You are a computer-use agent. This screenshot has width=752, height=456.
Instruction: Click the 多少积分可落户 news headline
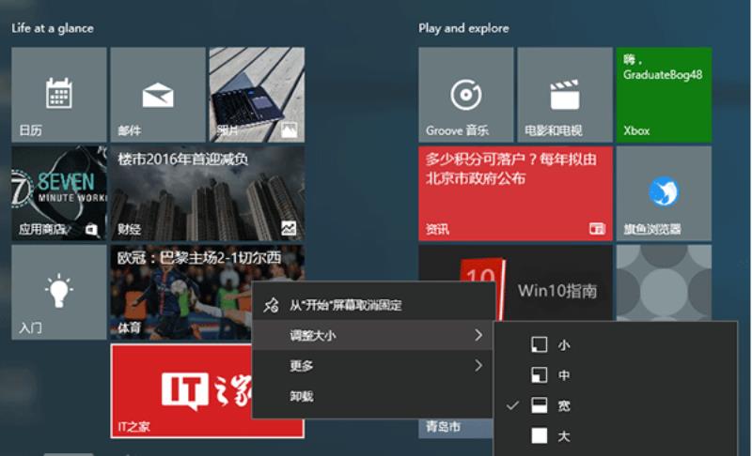(511, 169)
